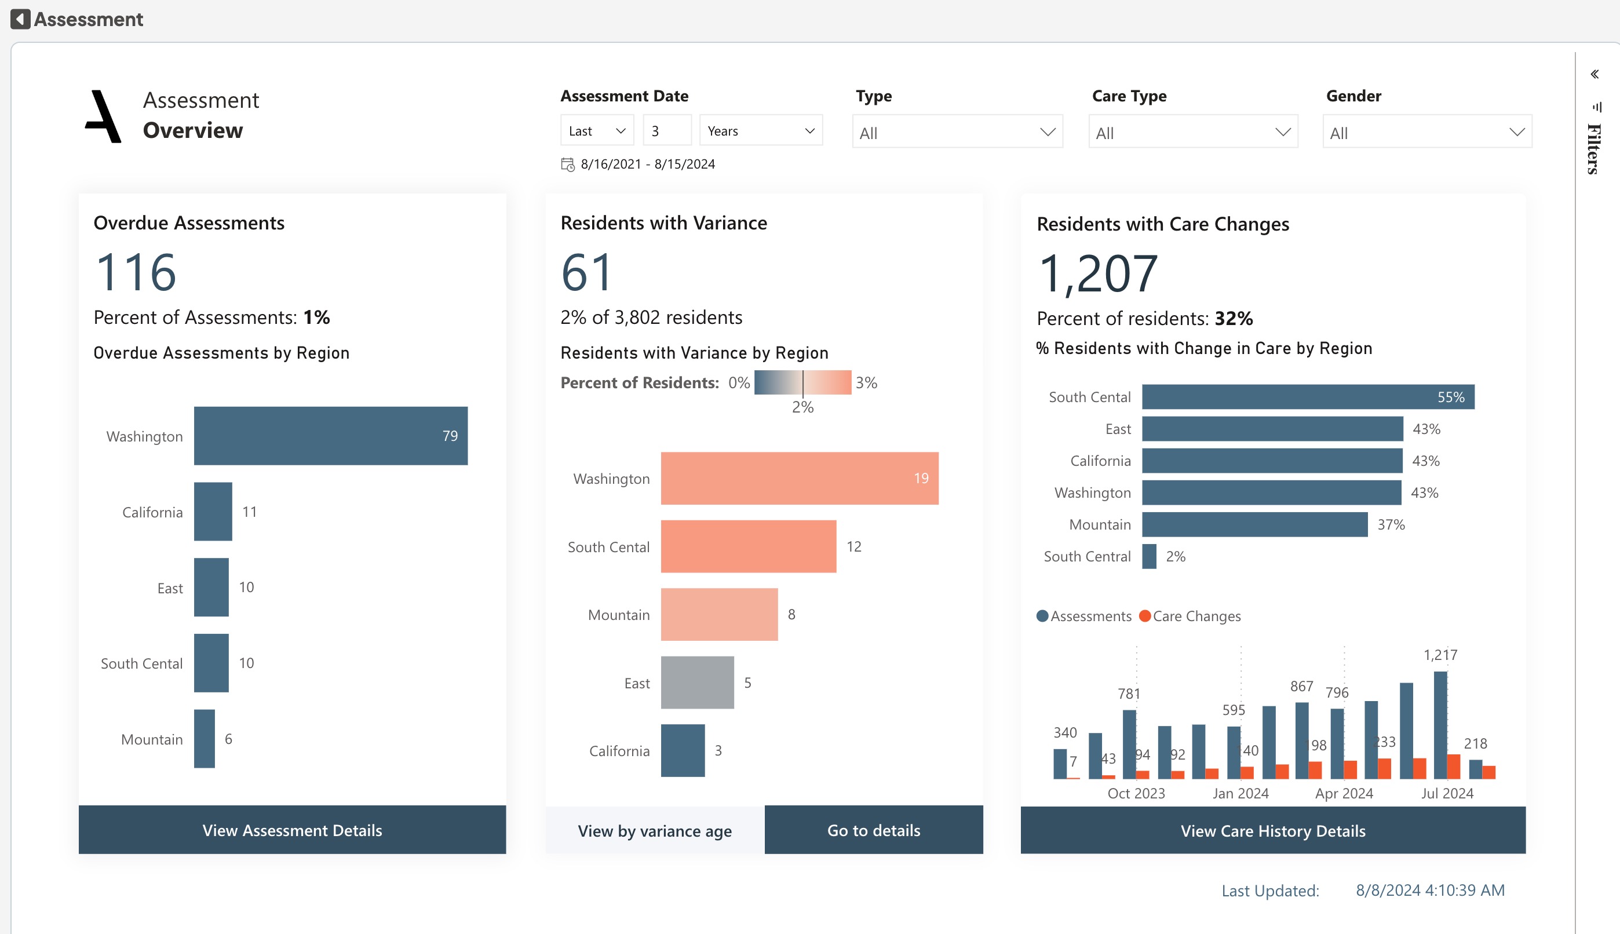Click View Care History Details button
The height and width of the screenshot is (934, 1620).
coord(1272,831)
